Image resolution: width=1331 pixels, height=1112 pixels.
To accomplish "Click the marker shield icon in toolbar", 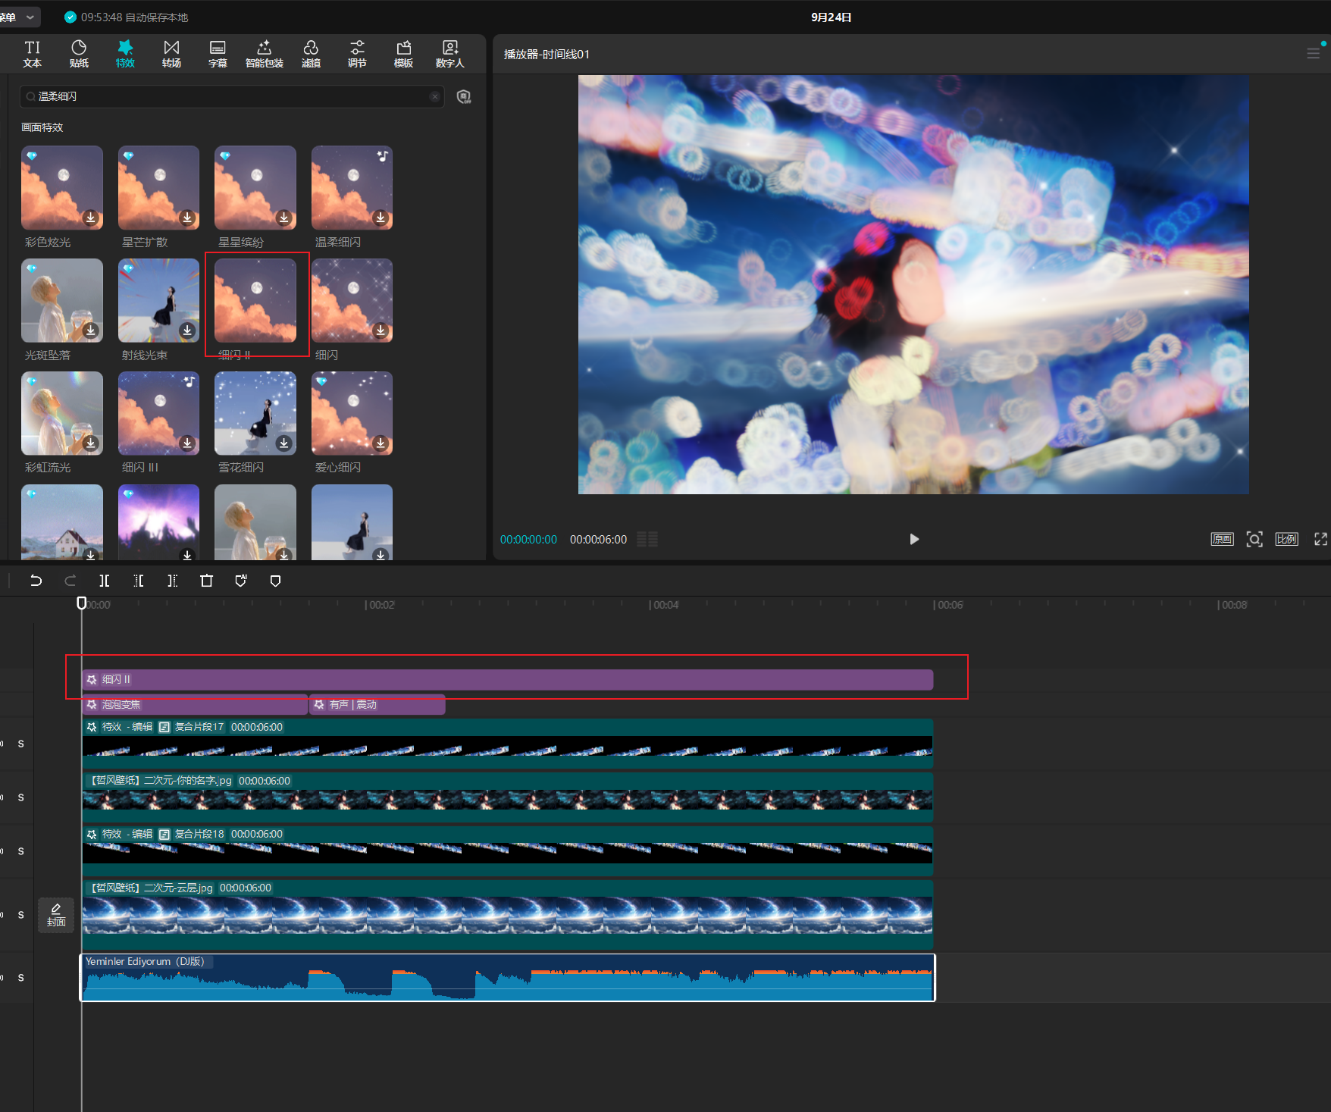I will [275, 581].
